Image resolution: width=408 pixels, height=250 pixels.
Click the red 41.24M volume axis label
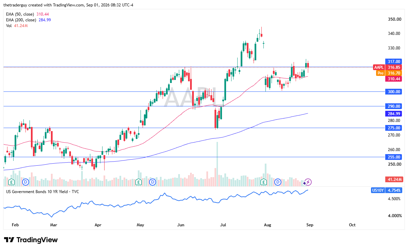[x=395, y=179]
